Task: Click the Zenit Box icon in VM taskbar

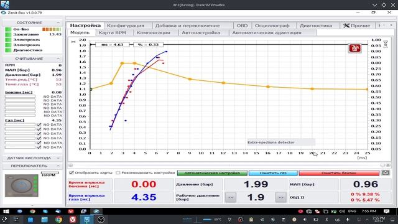Action: tap(96, 211)
